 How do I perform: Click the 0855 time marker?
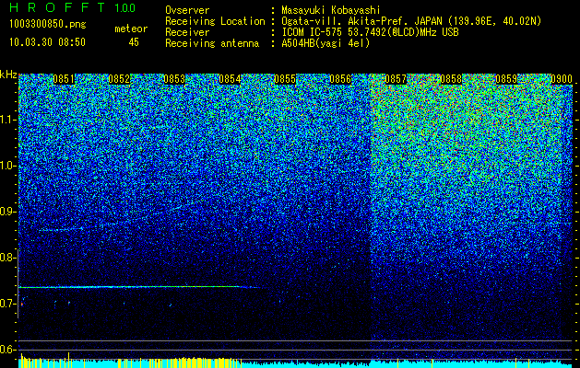[285, 79]
